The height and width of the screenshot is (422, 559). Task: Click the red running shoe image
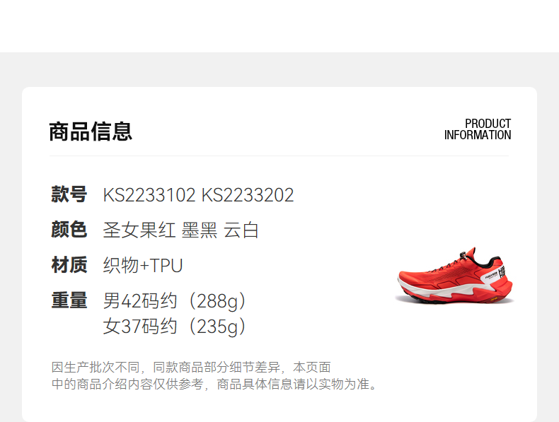[454, 276]
